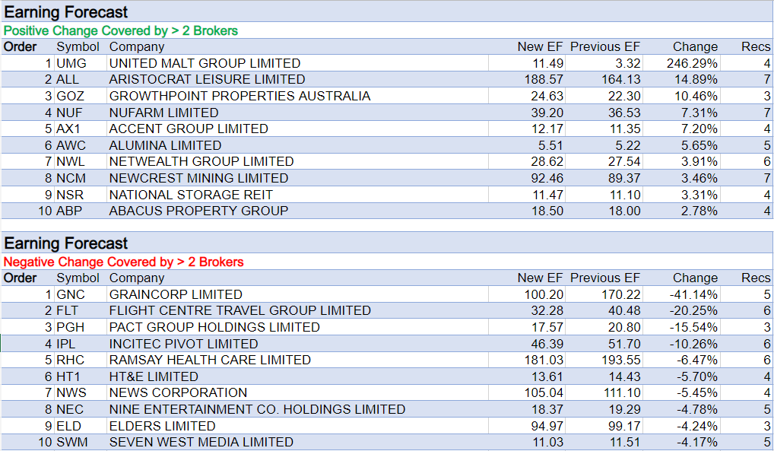The width and height of the screenshot is (774, 451).
Task: Click the 246.29% change value
Action: click(x=691, y=63)
